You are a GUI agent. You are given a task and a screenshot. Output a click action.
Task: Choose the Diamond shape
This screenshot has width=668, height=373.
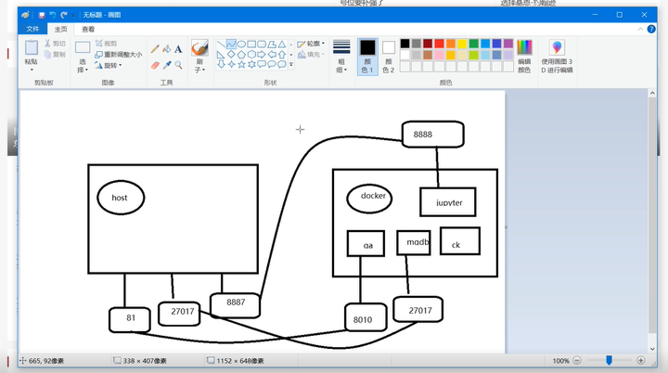click(x=231, y=55)
